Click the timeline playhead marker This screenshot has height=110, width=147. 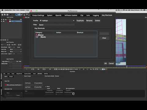[x=127, y=67]
